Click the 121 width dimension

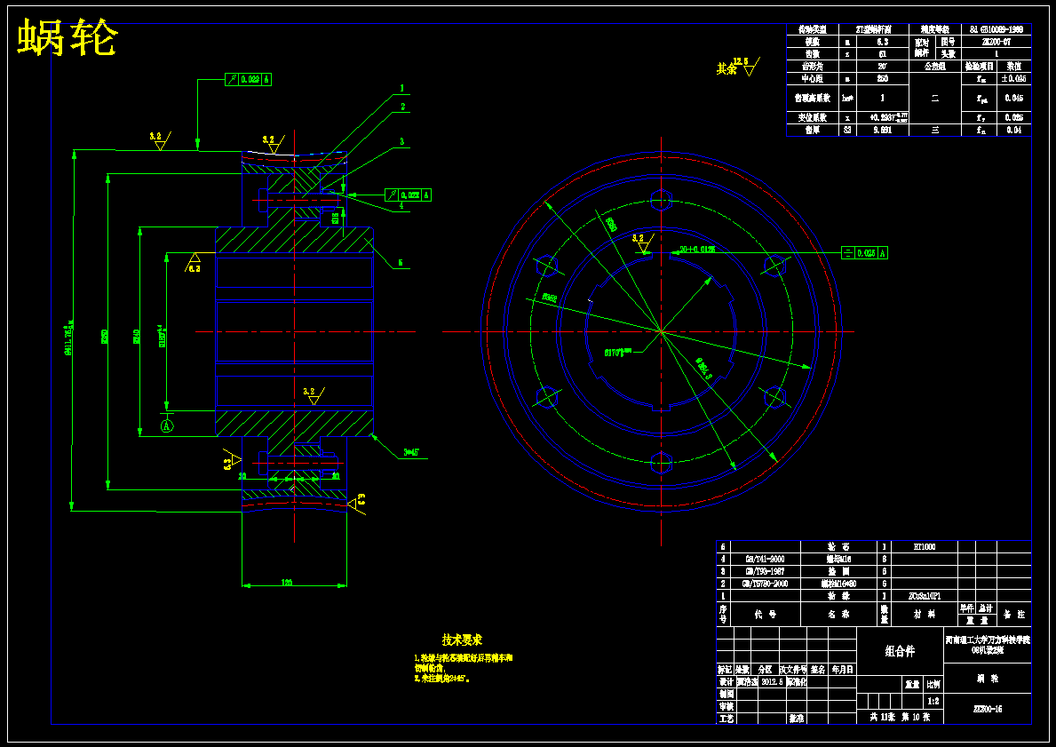[x=287, y=583]
